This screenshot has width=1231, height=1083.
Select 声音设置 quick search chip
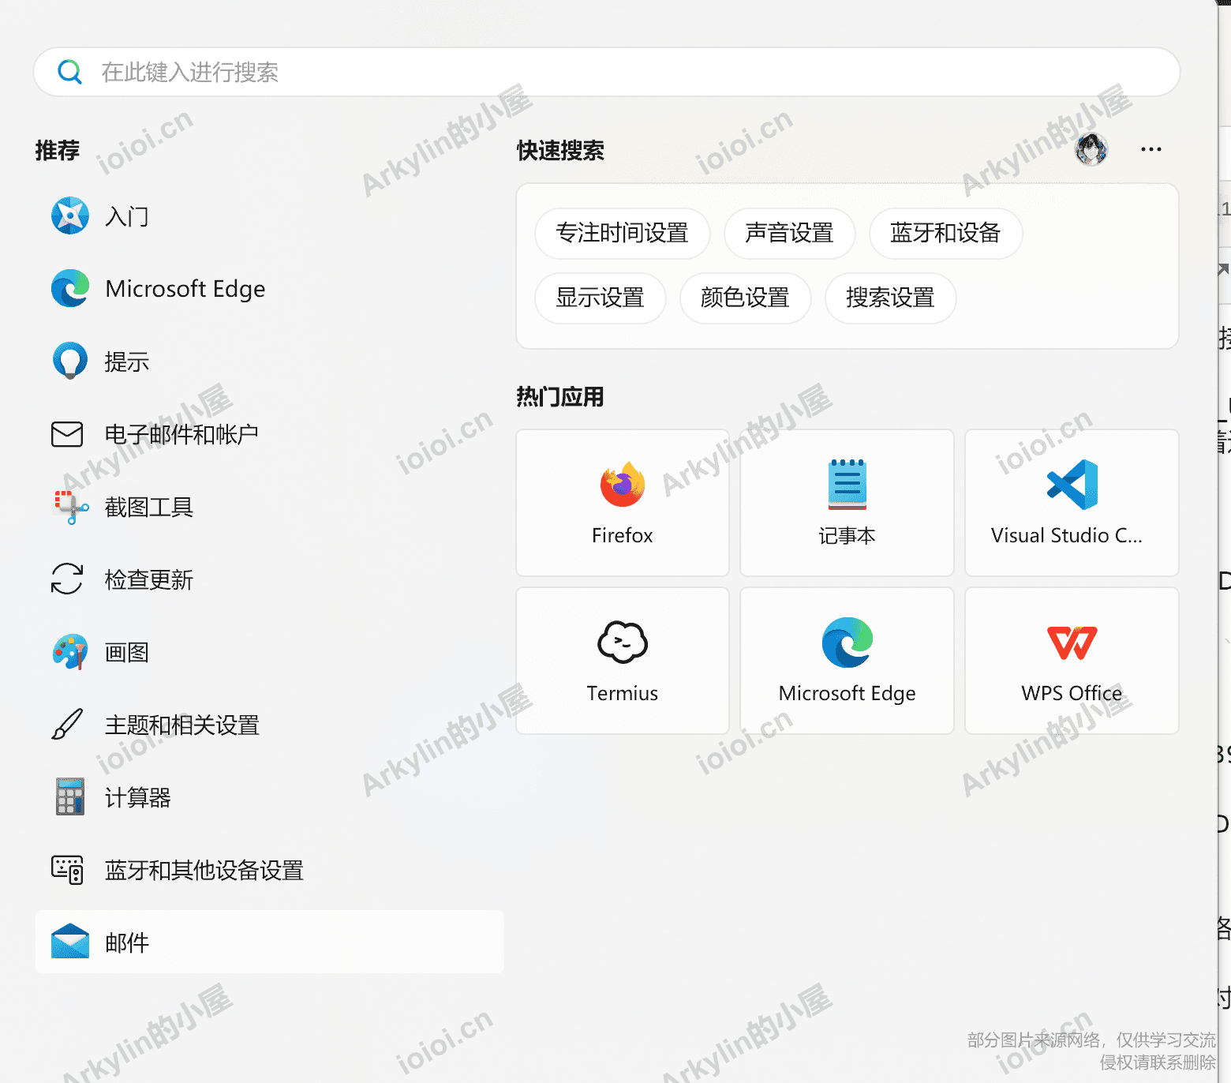point(790,234)
